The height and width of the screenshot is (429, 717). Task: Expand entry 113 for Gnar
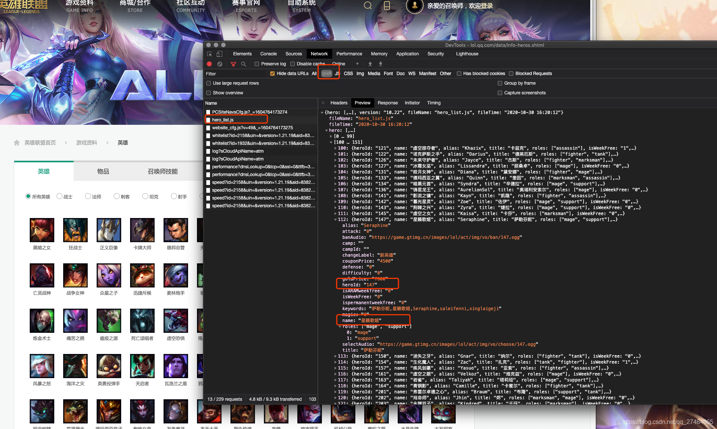click(336, 356)
